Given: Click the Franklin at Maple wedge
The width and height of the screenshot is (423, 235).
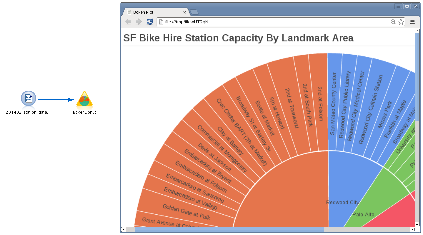Looking at the screenshot, I should (394, 119).
